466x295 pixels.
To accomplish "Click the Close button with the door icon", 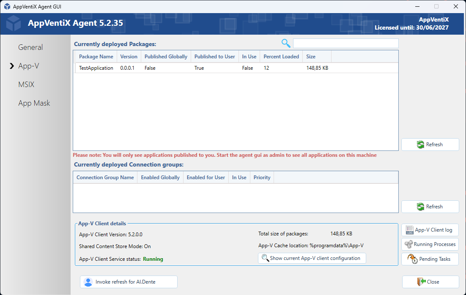I will tap(430, 282).
